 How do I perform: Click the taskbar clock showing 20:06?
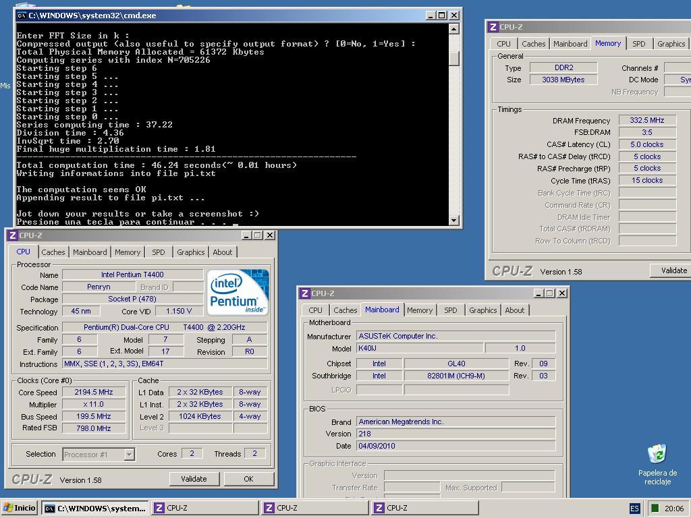674,509
